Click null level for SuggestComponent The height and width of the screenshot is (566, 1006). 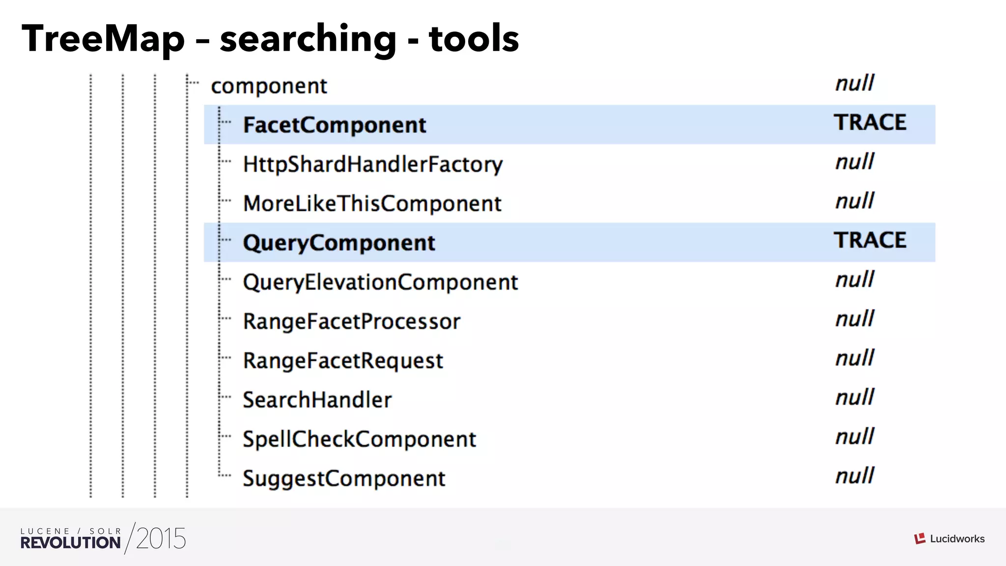[x=855, y=476]
